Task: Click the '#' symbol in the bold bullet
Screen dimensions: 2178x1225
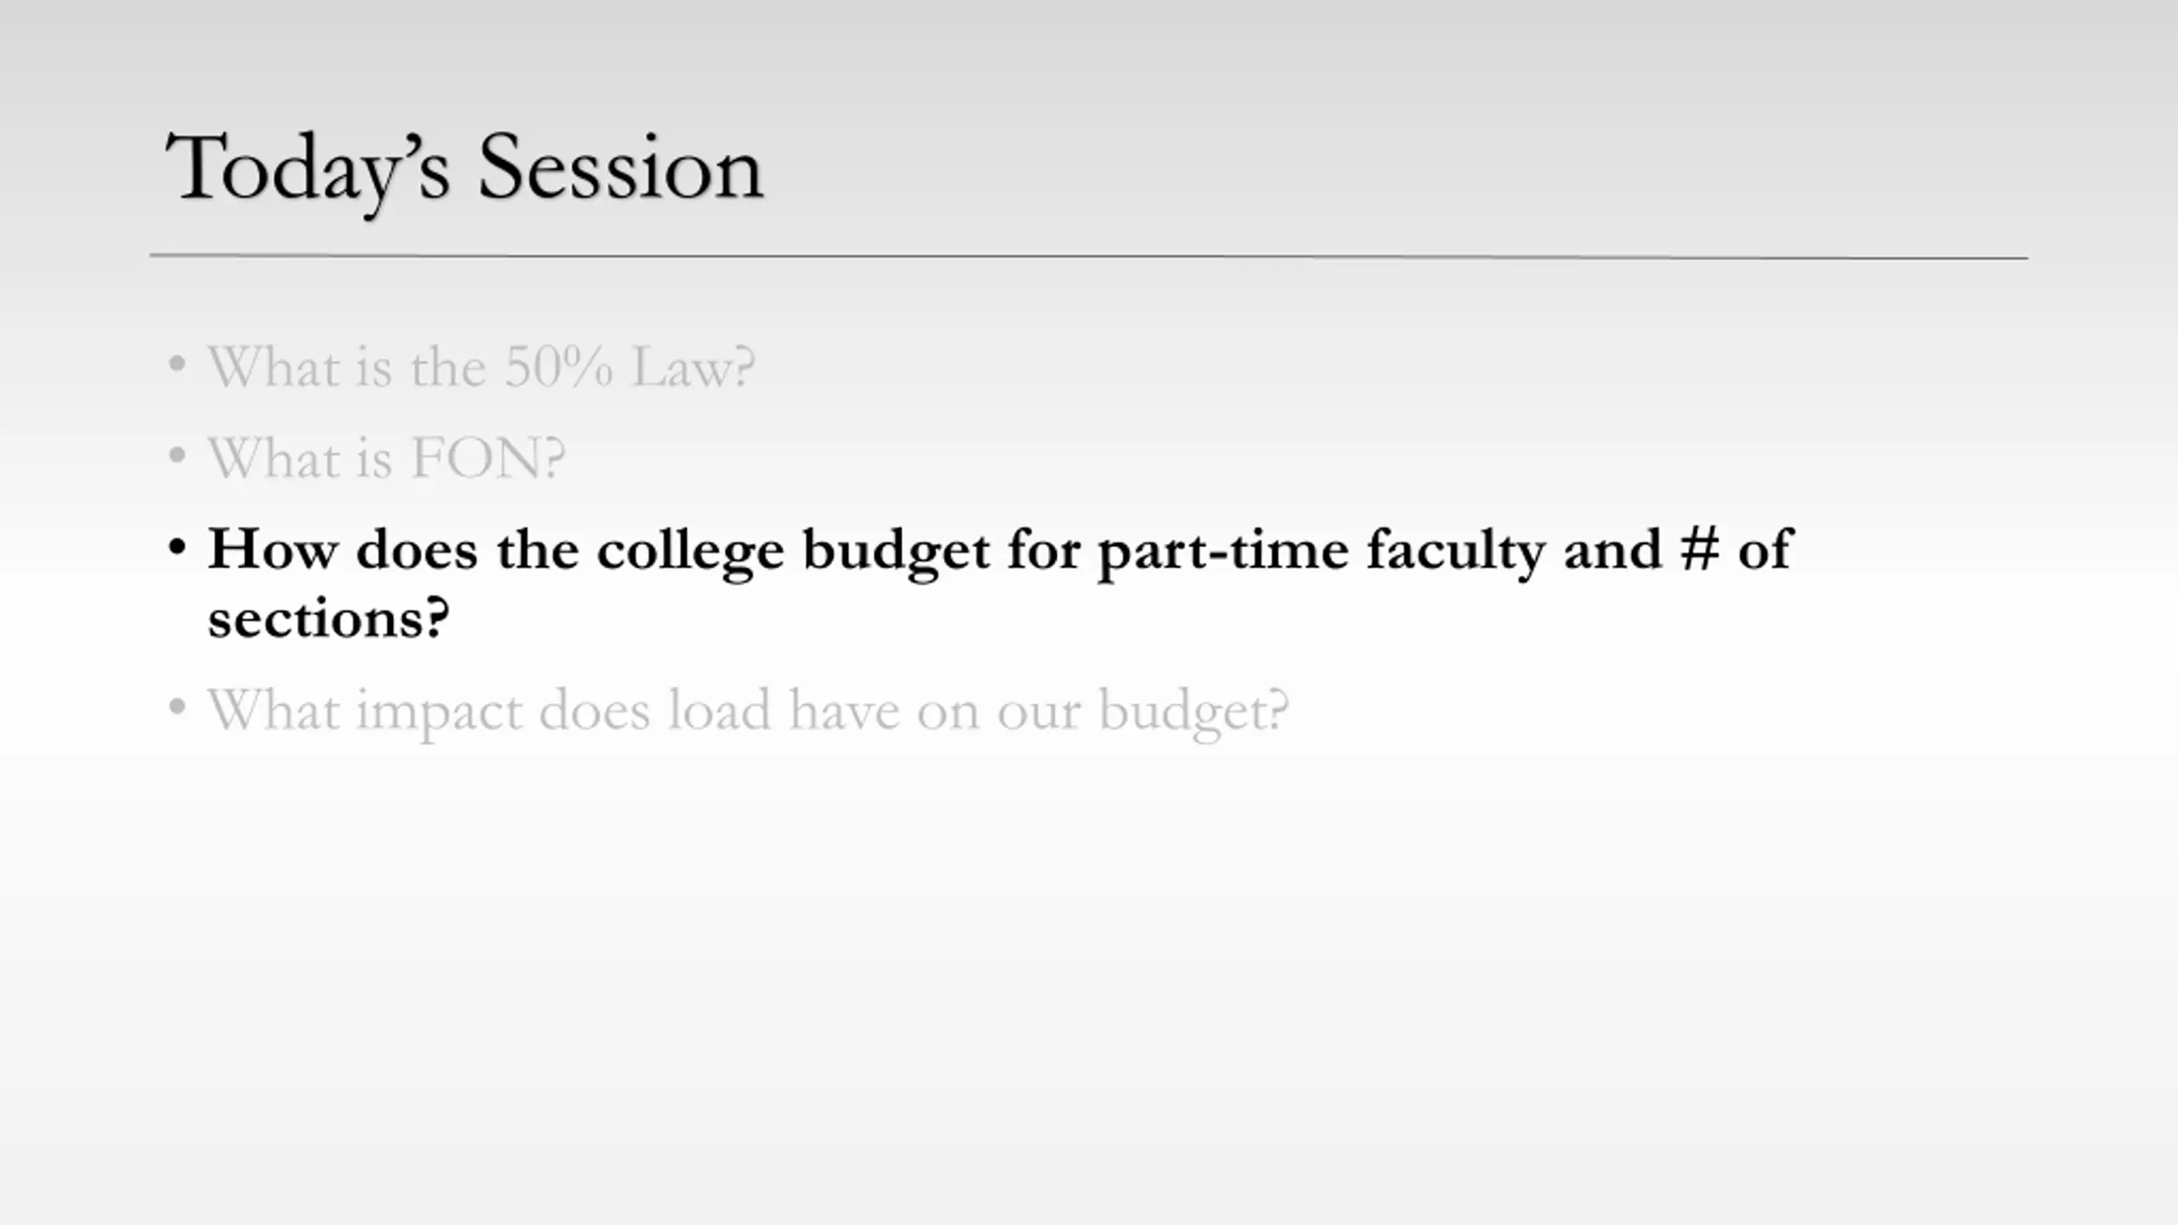Action: click(x=1700, y=550)
